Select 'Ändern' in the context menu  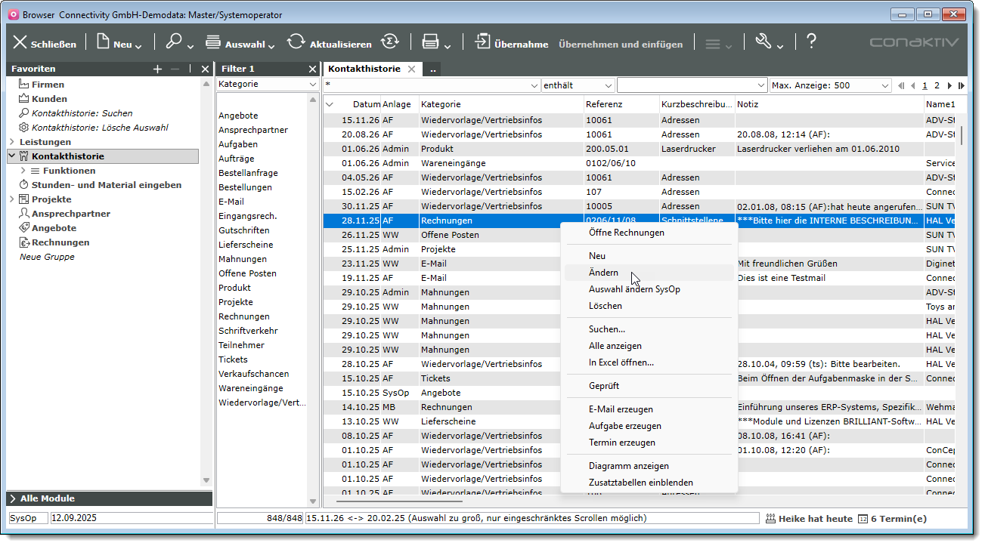603,273
